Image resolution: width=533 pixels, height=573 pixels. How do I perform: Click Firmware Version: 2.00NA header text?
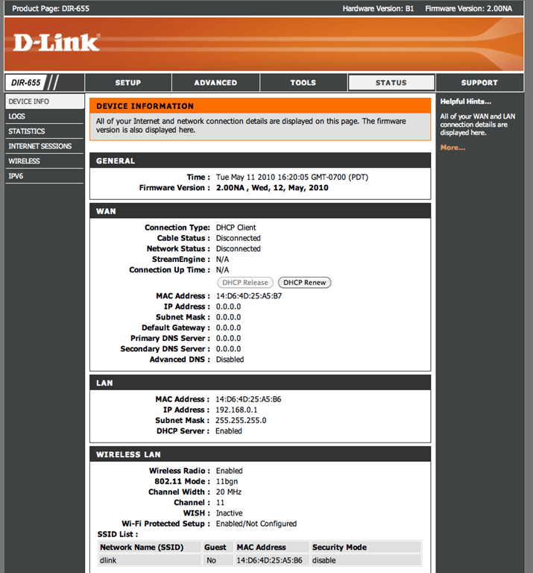point(469,8)
